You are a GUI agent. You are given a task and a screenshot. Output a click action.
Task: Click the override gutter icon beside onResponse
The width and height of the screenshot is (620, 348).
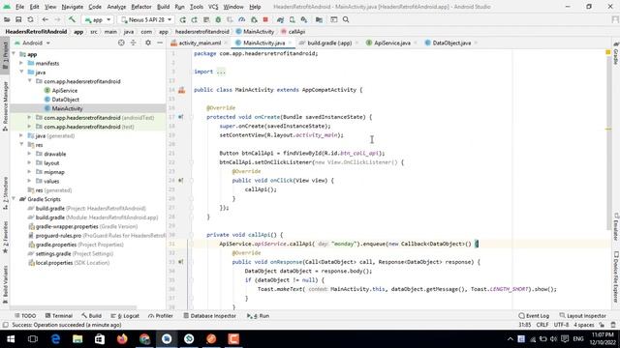181,262
